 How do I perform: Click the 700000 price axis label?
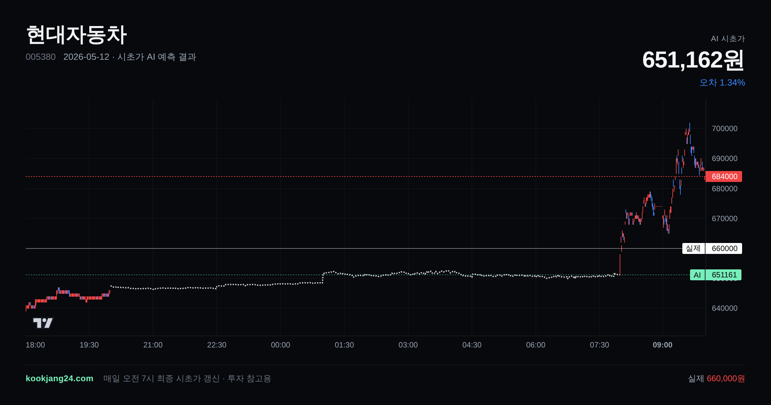click(725, 129)
